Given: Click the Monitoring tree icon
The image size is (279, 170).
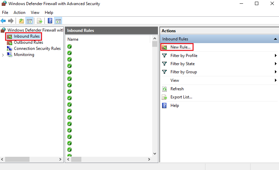Looking at the screenshot, I should [9, 55].
